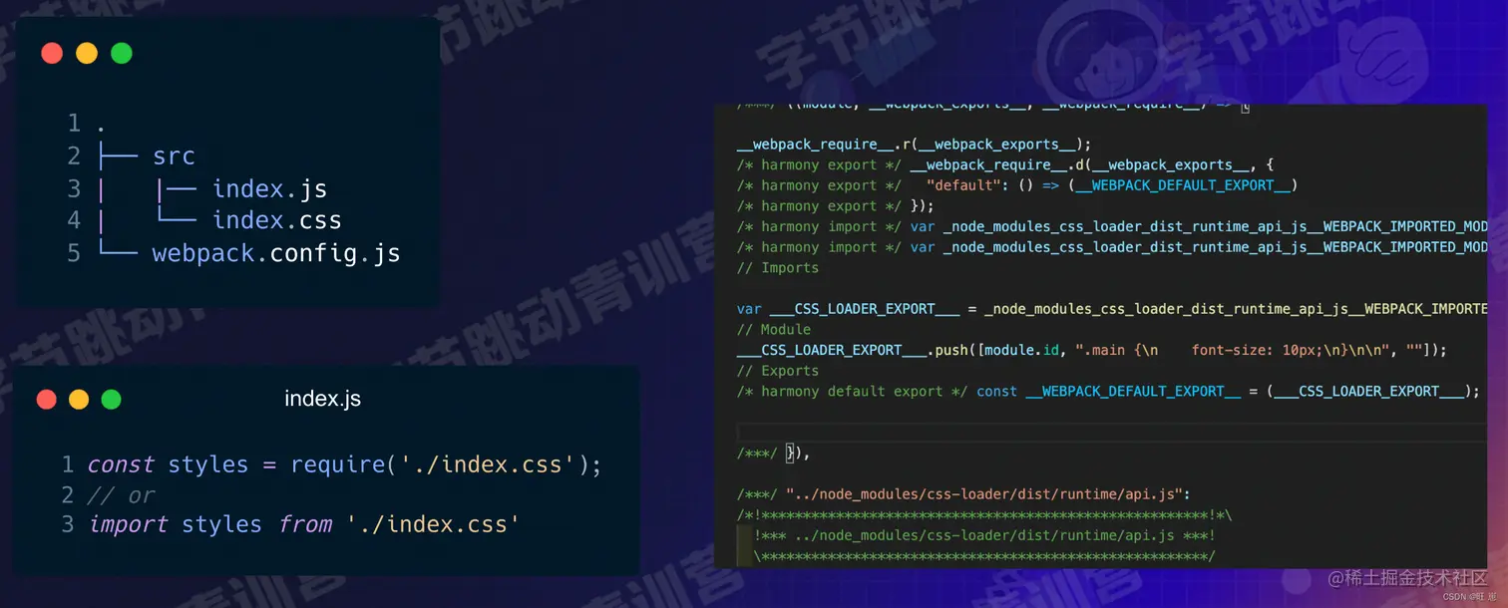Click the '/***/ }),' closing line
This screenshot has height=608, width=1508.
774,454
